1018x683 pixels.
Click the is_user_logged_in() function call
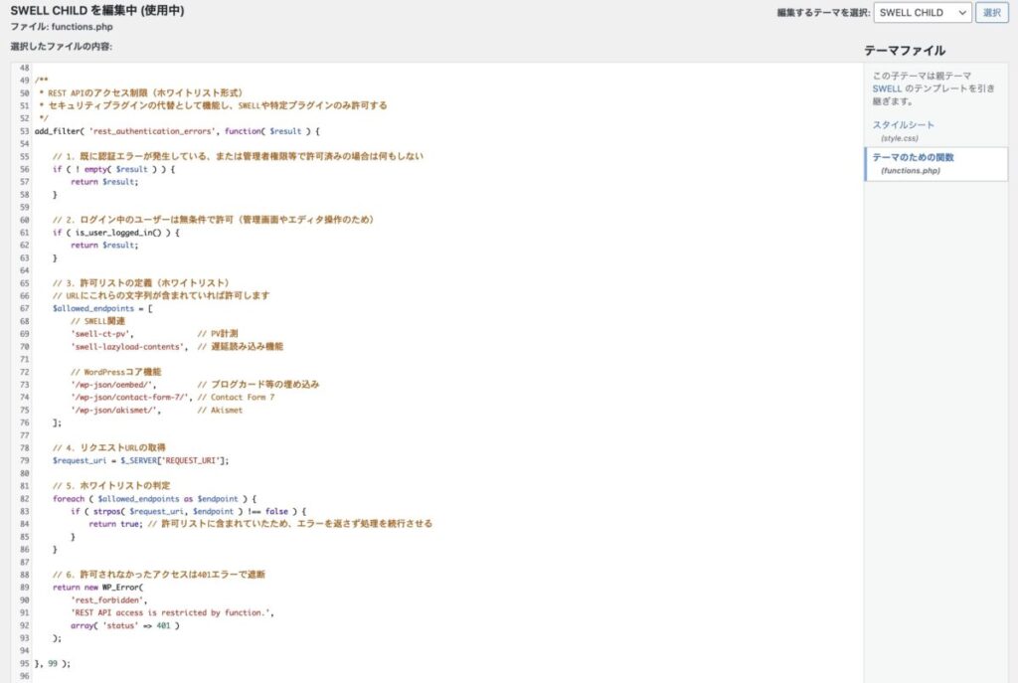point(119,232)
